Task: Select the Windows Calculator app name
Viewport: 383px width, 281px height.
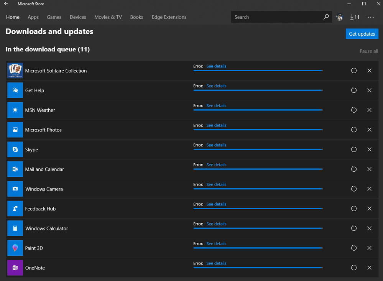Action: 47,228
